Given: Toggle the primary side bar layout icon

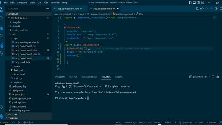Looking at the screenshot, I should click(190, 3).
